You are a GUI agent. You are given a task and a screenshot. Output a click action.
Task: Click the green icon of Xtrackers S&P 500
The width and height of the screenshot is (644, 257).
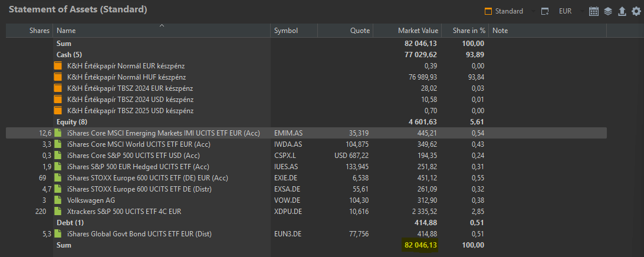tap(58, 212)
